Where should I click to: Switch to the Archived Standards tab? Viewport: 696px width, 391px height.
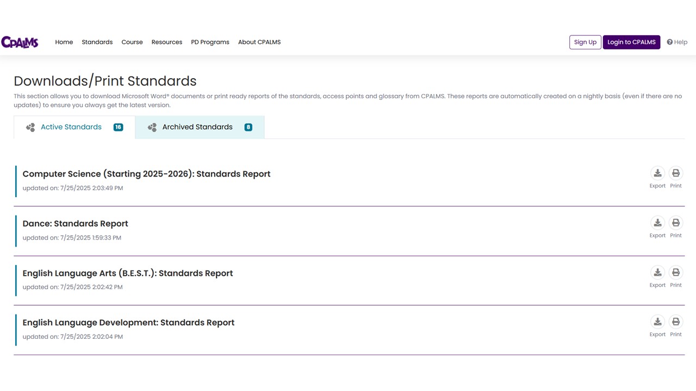pyautogui.click(x=197, y=127)
